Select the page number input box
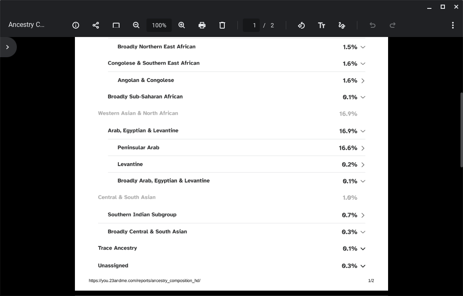The width and height of the screenshot is (463, 296). click(x=251, y=25)
